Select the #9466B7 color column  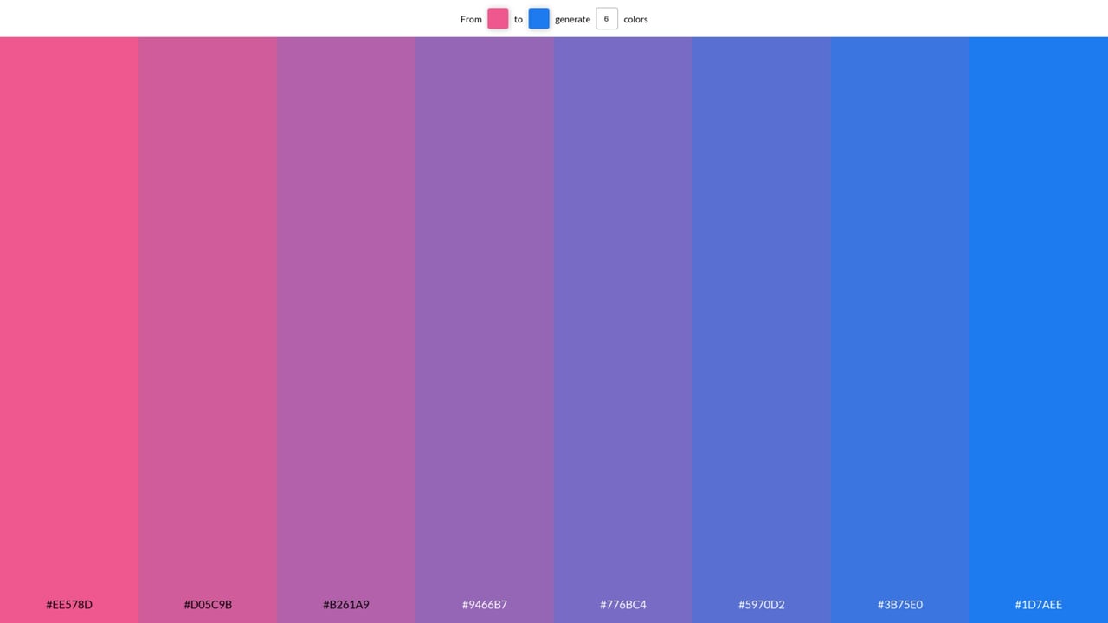pos(485,329)
